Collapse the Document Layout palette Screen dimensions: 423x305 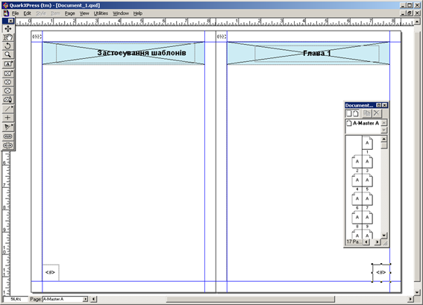pos(379,105)
